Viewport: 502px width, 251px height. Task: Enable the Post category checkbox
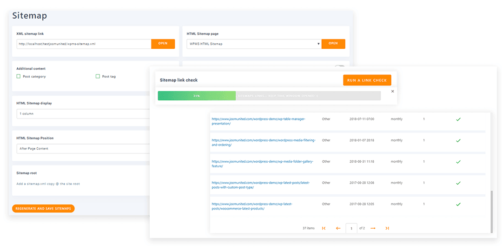[x=19, y=76]
